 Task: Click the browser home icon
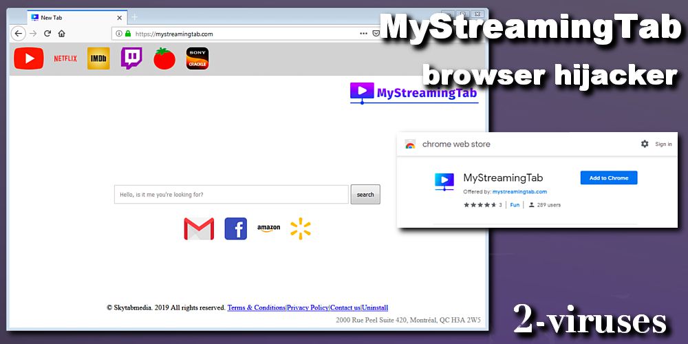click(61, 33)
